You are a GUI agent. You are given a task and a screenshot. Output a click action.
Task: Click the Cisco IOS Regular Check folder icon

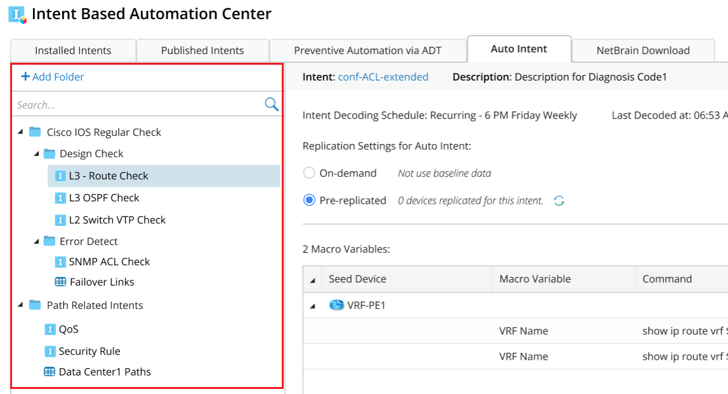[35, 132]
